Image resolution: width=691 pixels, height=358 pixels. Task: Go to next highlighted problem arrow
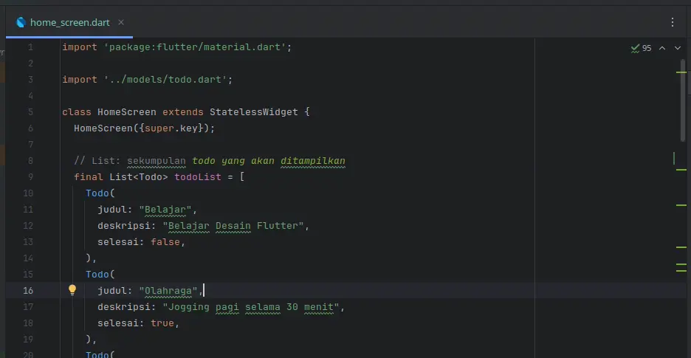[x=678, y=48]
